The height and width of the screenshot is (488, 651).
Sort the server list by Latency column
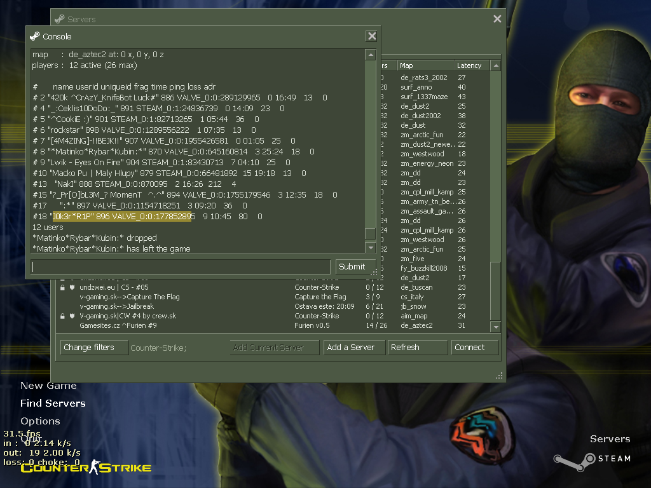tap(472, 65)
